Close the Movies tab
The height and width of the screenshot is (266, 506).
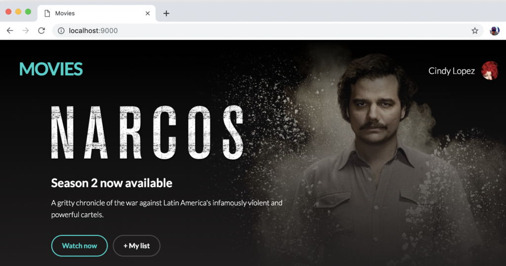pyautogui.click(x=147, y=13)
